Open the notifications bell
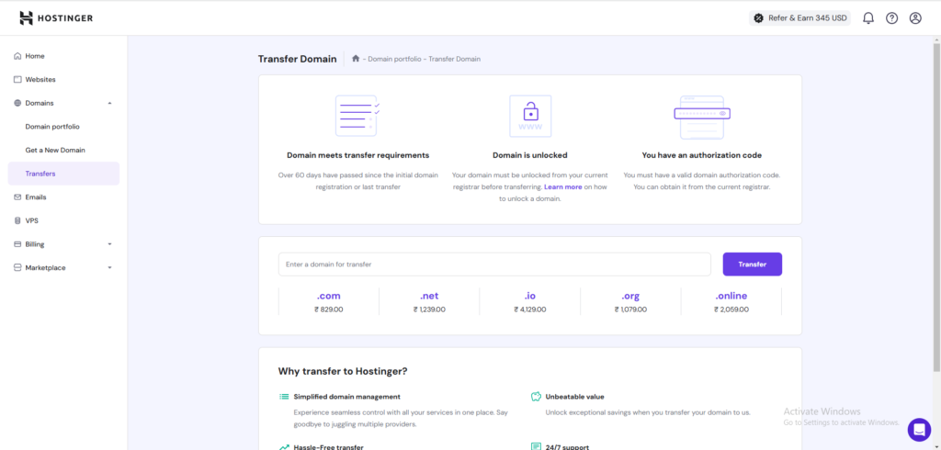Viewport: 941px width, 450px height. tap(868, 18)
